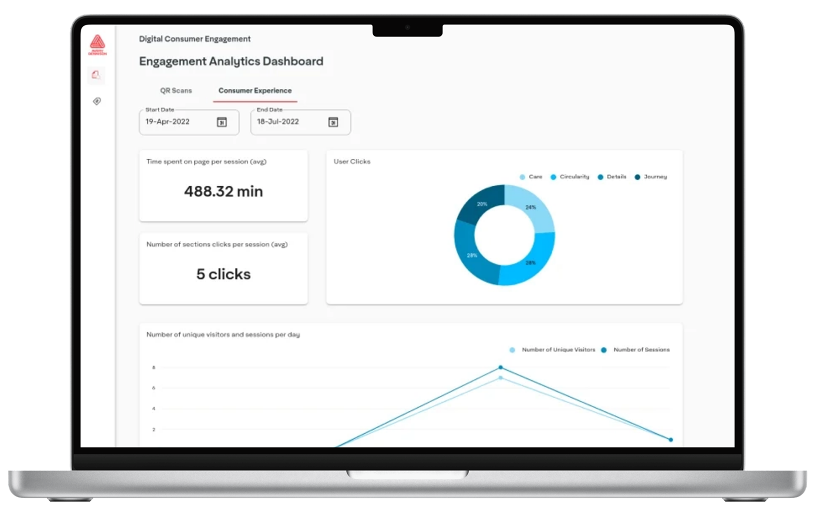Open the tag icon in sidebar

[97, 101]
